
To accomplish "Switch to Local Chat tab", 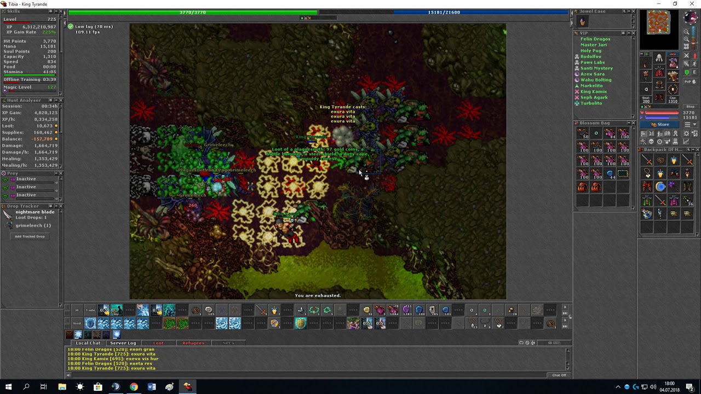I will [88, 343].
